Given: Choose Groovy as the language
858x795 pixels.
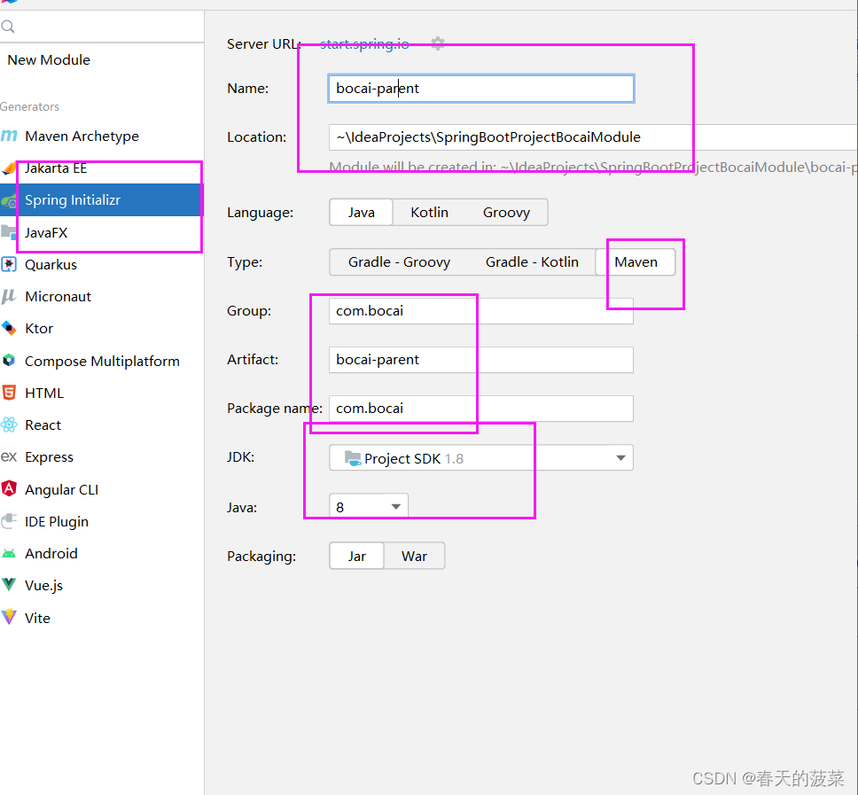Looking at the screenshot, I should (x=506, y=213).
